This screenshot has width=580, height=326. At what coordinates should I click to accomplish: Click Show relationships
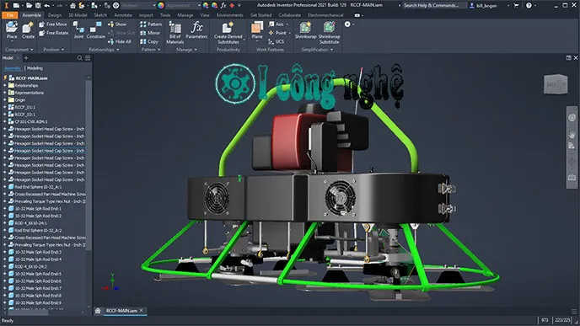point(117,24)
